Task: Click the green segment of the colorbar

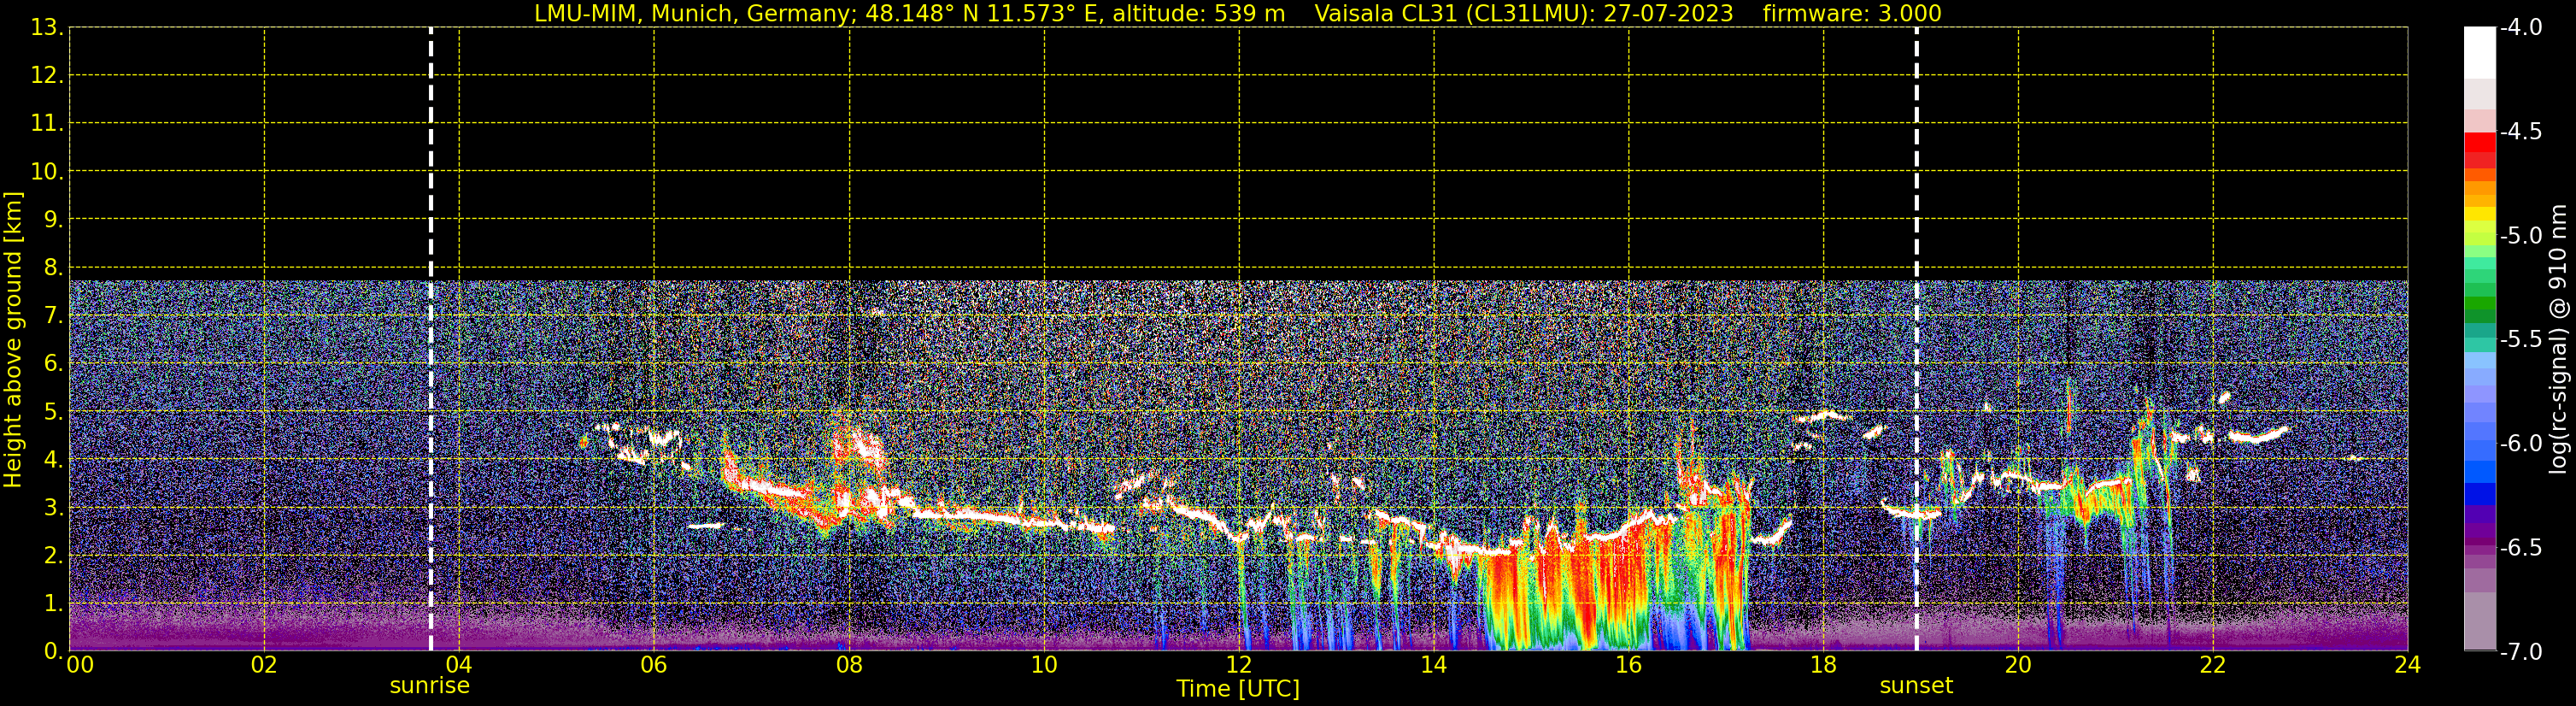Action: pos(2480,304)
